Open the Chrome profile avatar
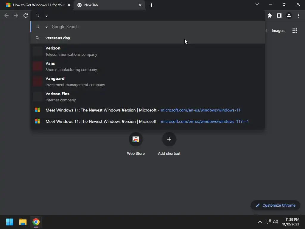The image size is (305, 229). click(289, 16)
